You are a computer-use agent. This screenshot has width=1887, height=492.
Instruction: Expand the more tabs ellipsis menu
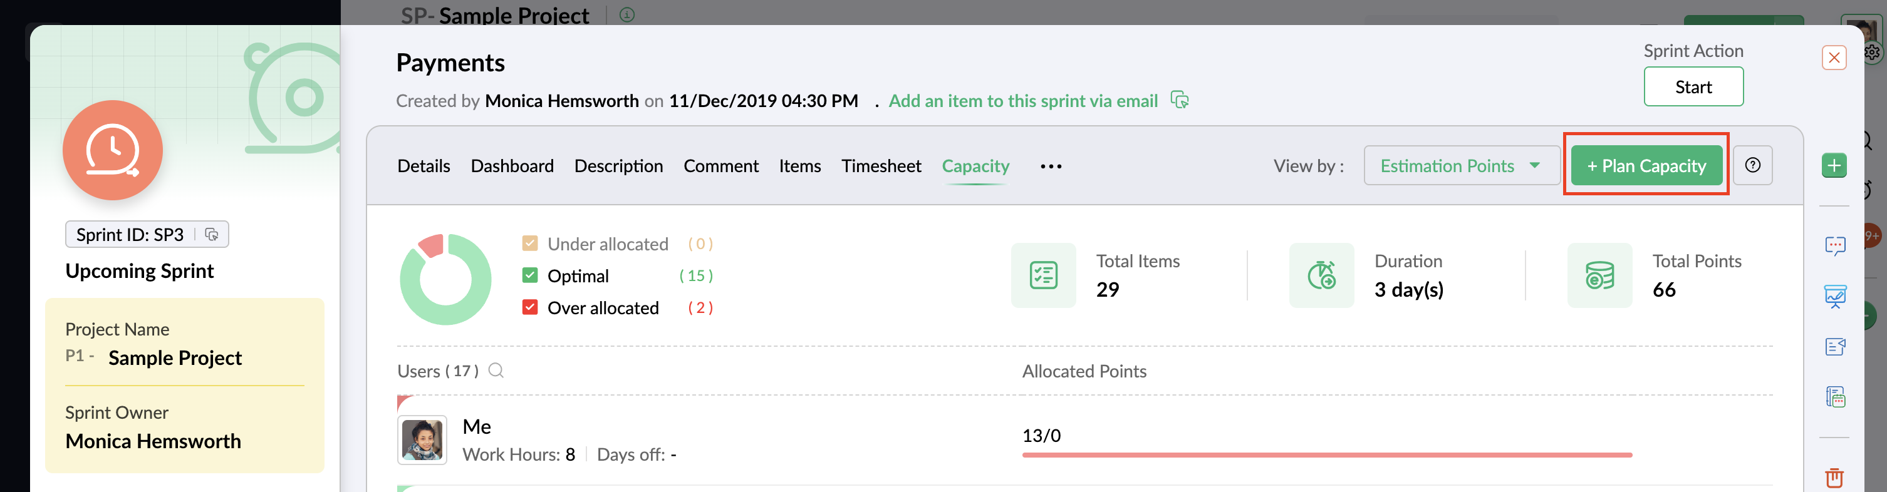1051,167
